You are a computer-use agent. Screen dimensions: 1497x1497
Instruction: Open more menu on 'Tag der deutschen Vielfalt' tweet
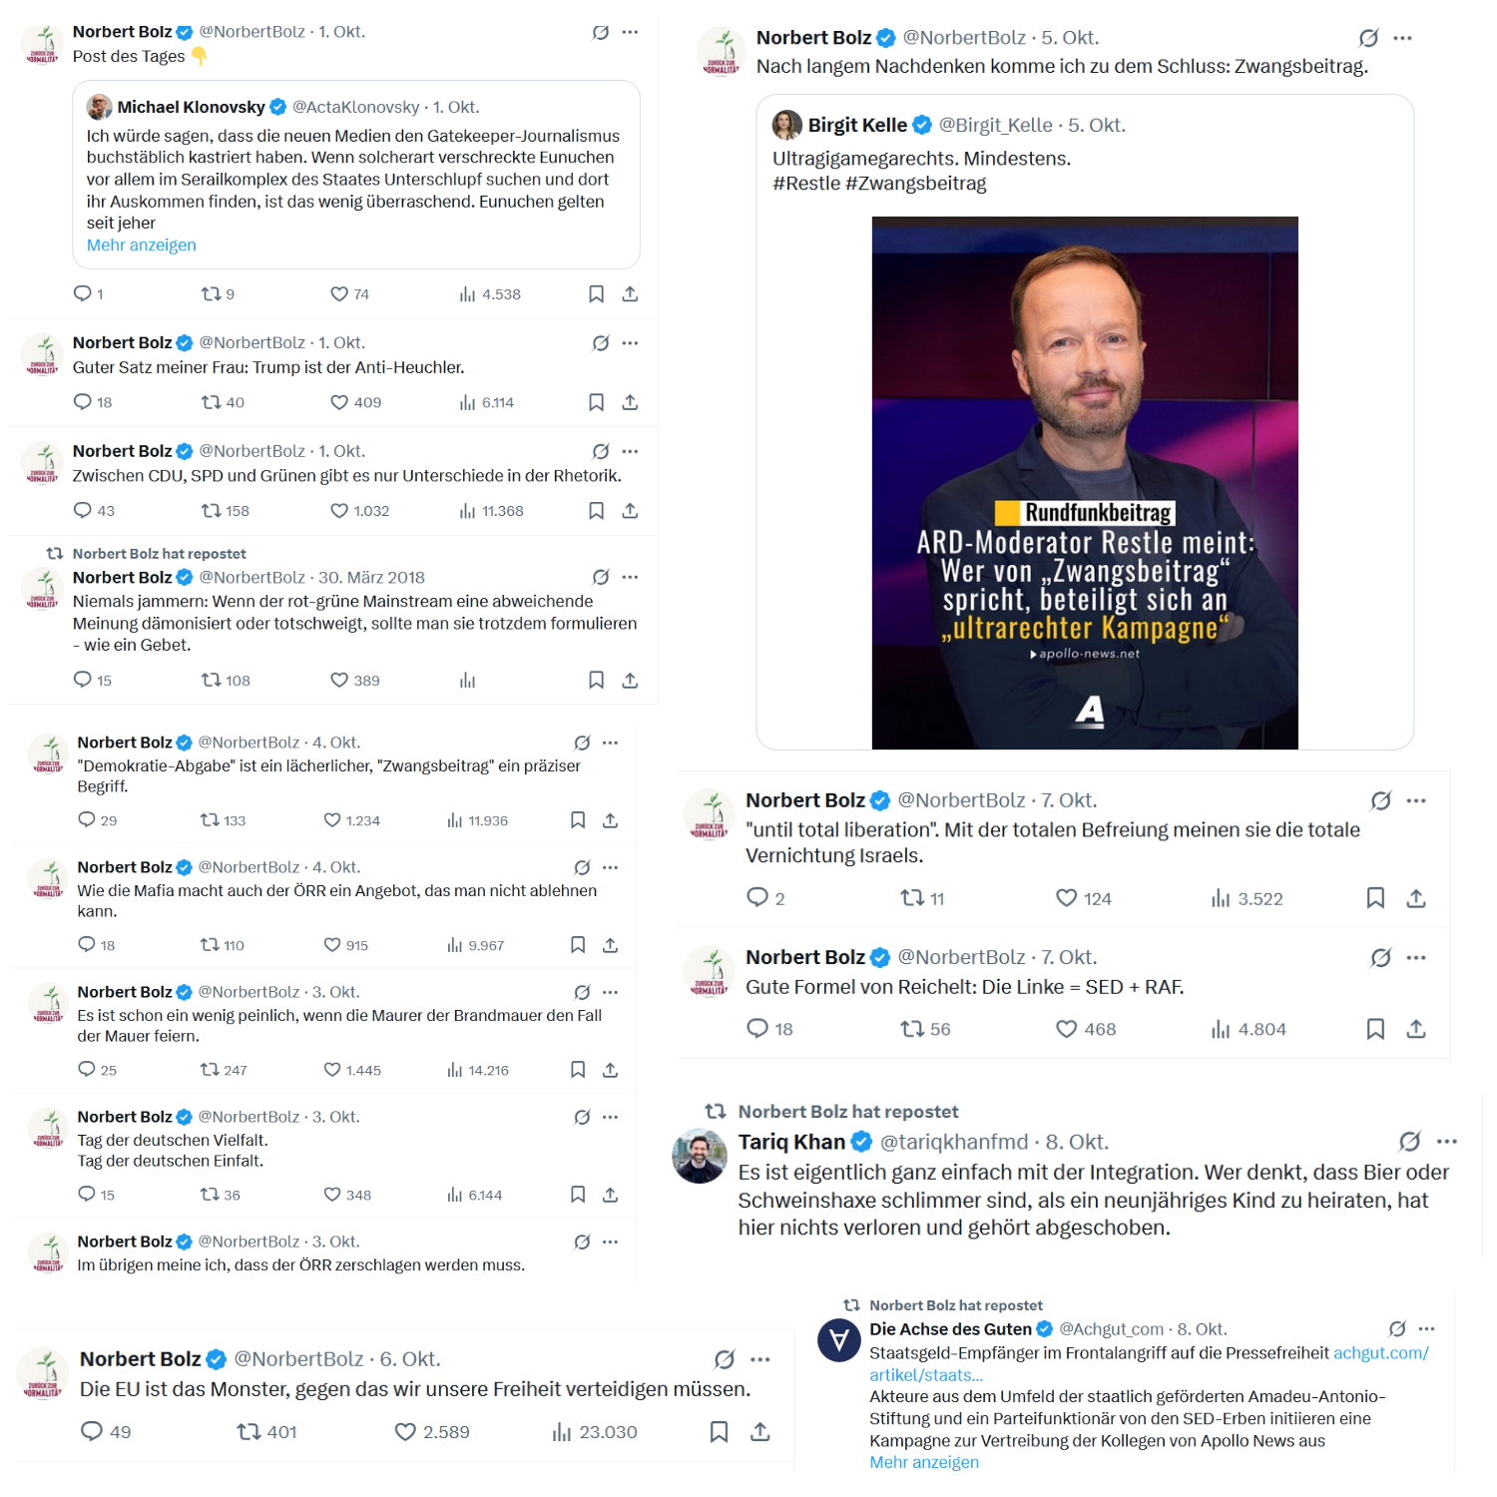pyautogui.click(x=611, y=1117)
